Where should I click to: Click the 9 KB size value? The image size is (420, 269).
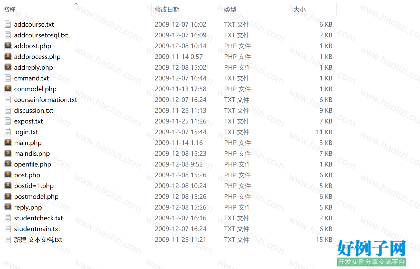point(326,110)
